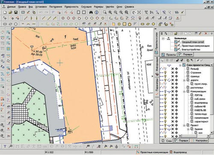This screenshot has height=155, width=214.
Task: Select the add point tool with plus sign
Action: [x=5, y=18]
